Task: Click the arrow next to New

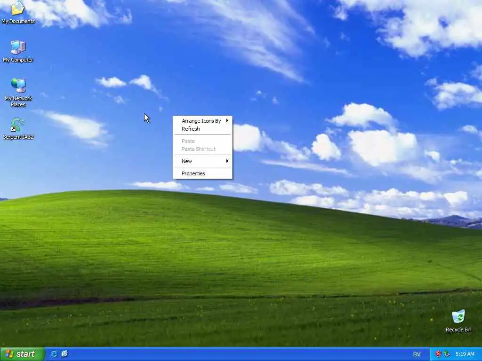Action: tap(227, 161)
